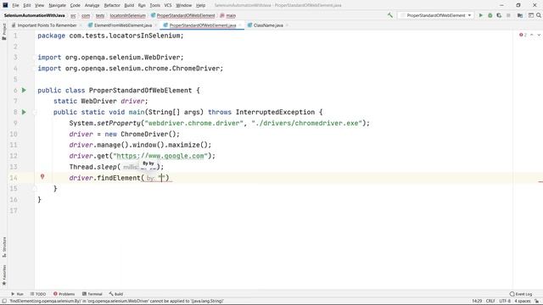Open the Terminal tool window
The height and width of the screenshot is (305, 543).
tap(92, 294)
